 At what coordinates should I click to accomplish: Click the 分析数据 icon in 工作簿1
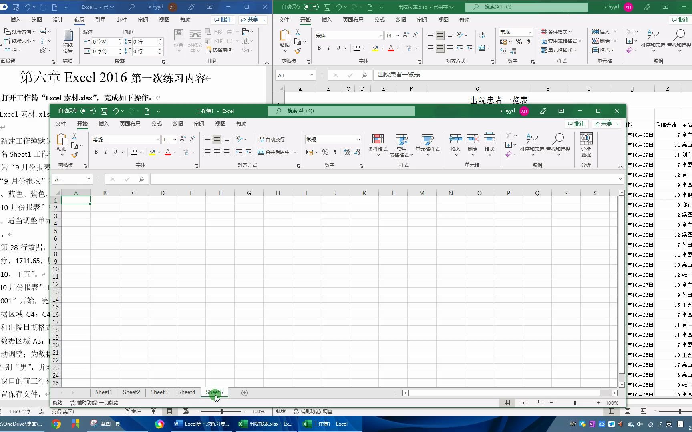pos(586,139)
